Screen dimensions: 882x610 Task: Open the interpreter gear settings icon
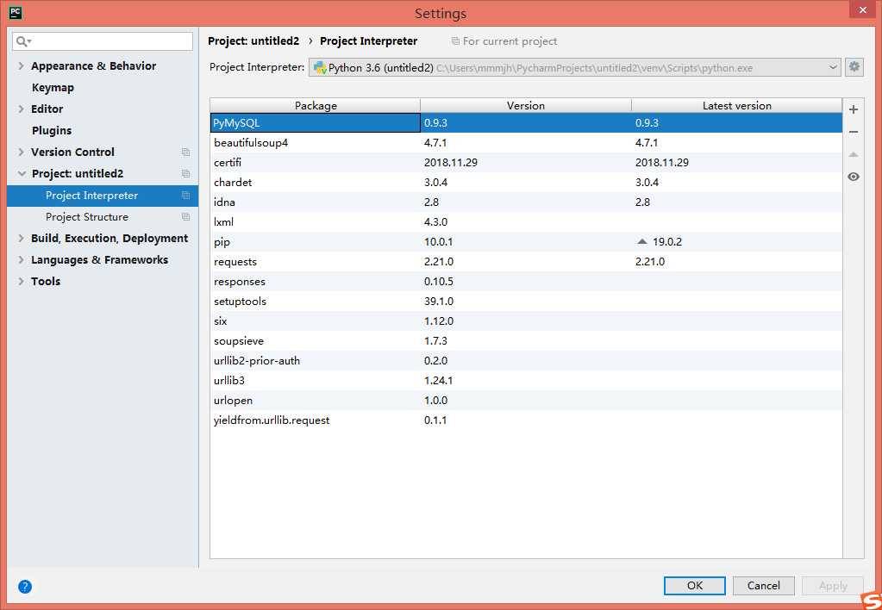[854, 67]
